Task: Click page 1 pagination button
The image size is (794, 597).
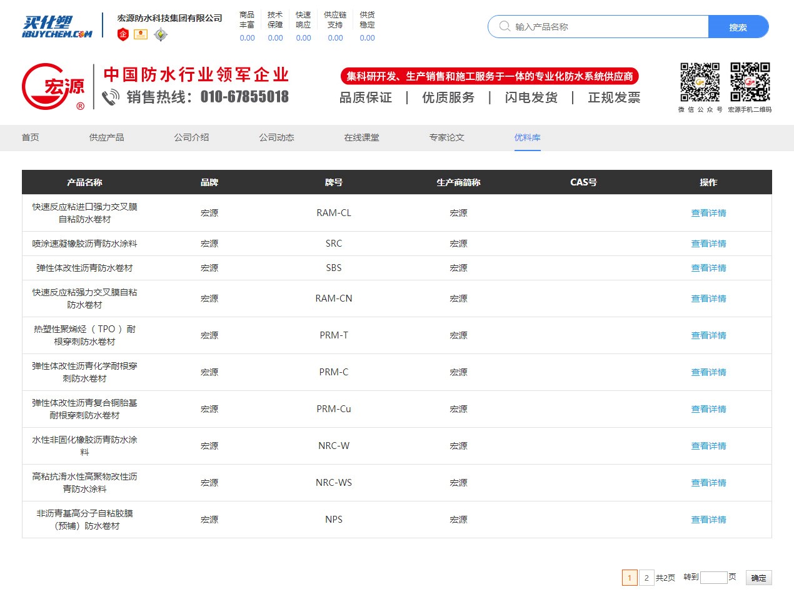Action: click(630, 578)
